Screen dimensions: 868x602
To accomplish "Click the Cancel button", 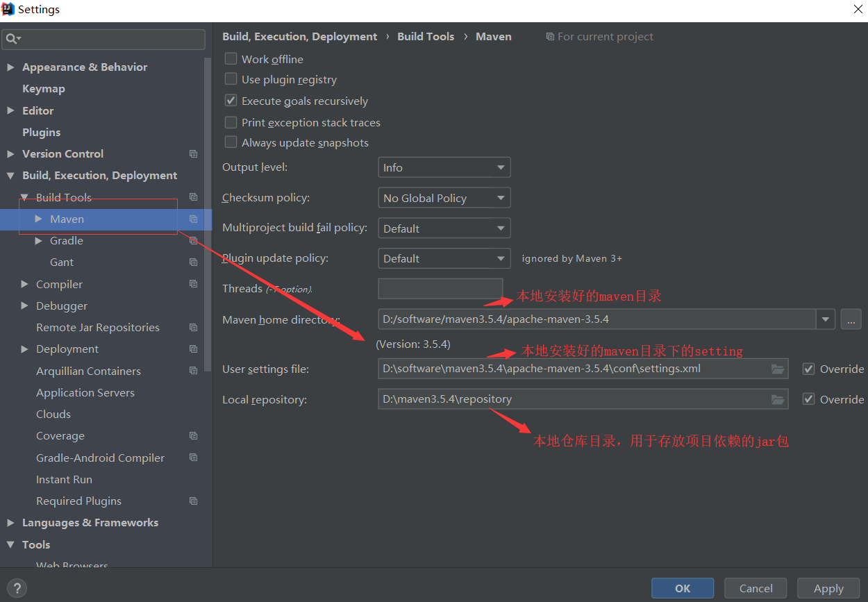I will coord(756,588).
